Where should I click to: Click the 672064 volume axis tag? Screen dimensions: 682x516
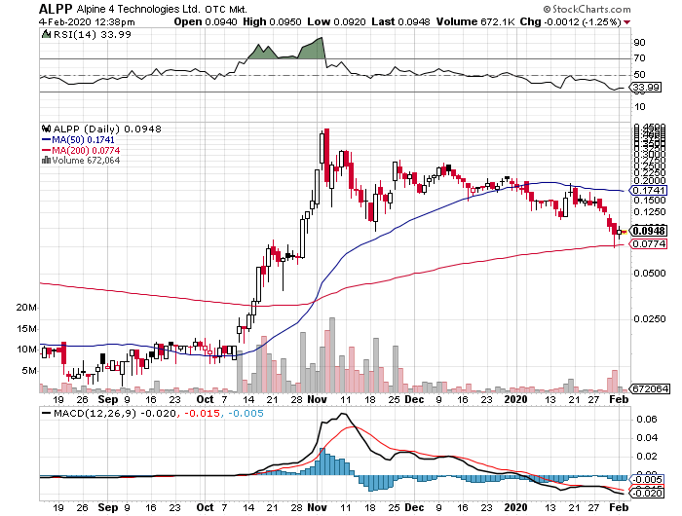649,388
